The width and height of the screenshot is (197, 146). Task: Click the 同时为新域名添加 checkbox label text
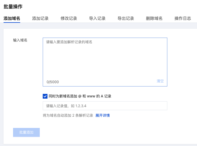click(x=80, y=96)
